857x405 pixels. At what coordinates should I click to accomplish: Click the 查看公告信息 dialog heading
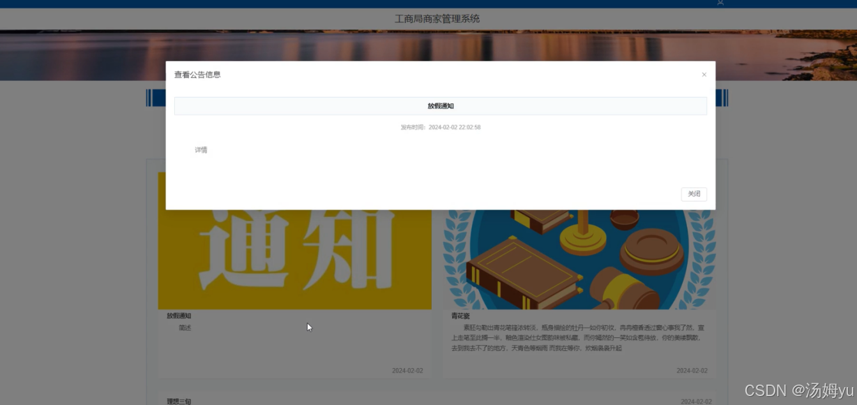[x=197, y=75]
